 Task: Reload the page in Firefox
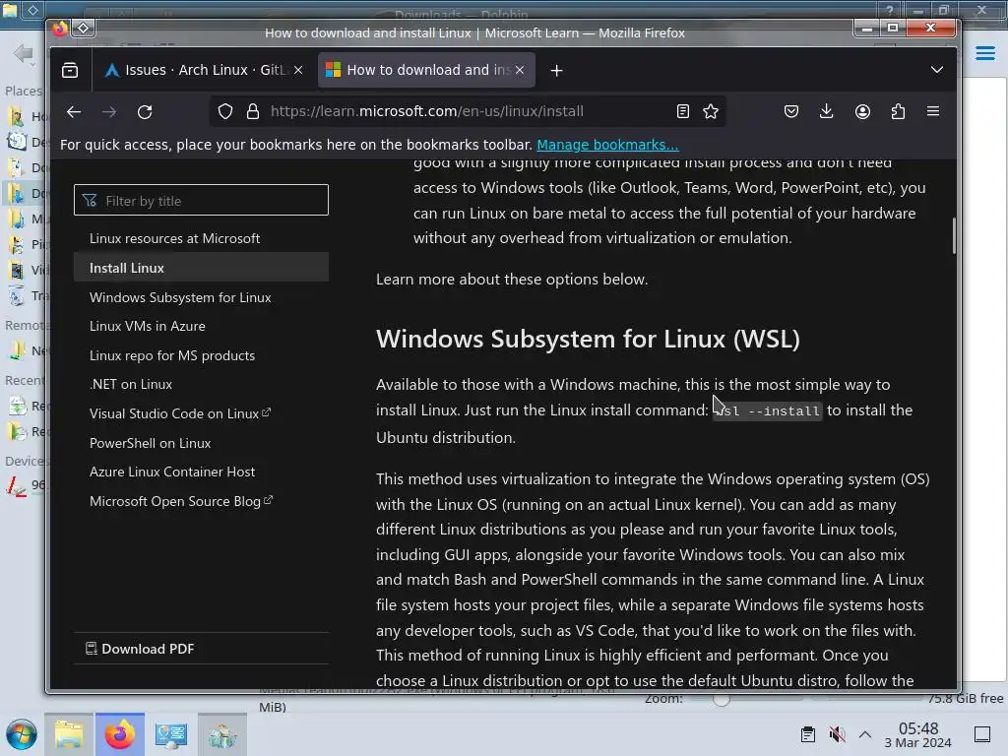(x=145, y=112)
